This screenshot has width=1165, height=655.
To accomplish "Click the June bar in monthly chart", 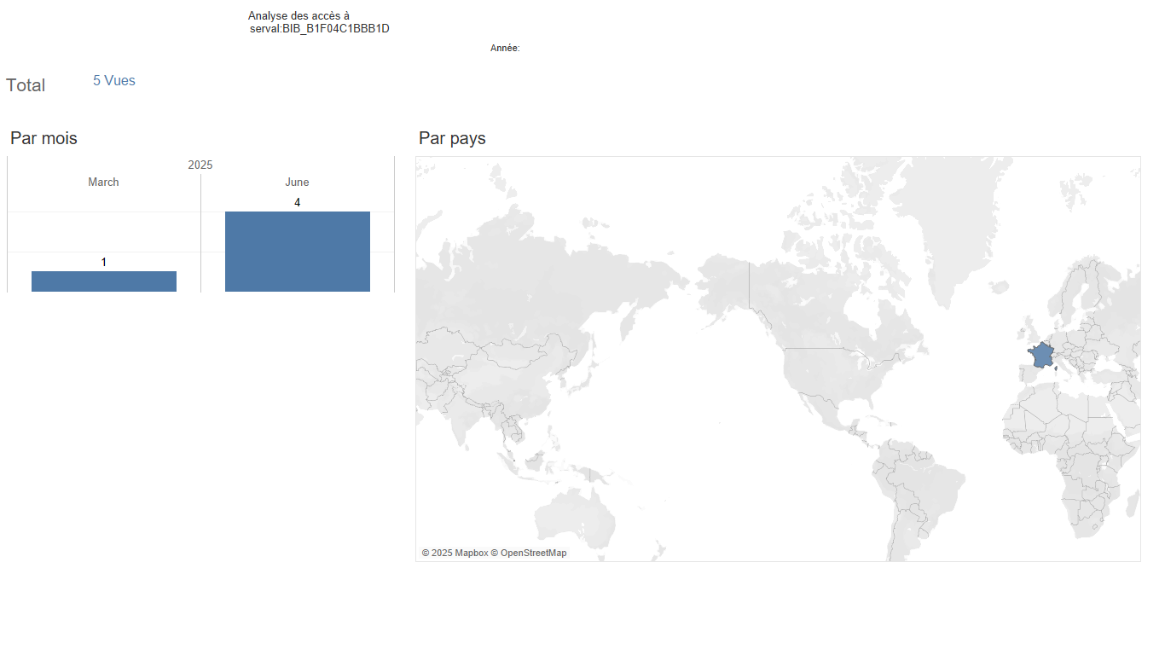I will (x=297, y=252).
